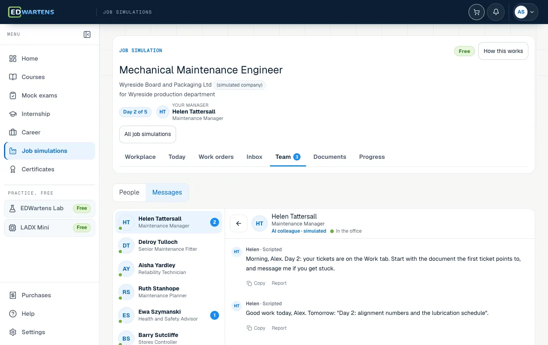Click the Day 2 of 5 badge

coord(135,112)
